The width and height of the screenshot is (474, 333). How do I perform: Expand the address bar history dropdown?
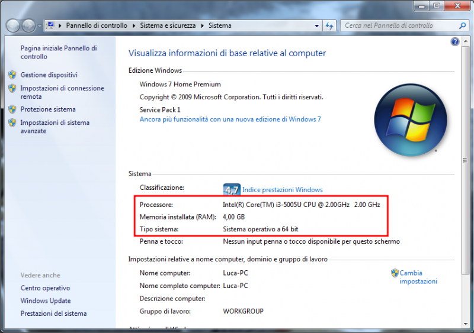tap(315, 26)
